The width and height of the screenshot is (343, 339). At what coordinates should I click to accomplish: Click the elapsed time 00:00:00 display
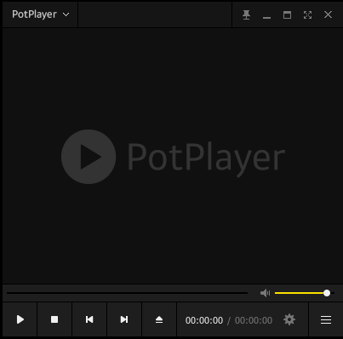[x=204, y=320]
